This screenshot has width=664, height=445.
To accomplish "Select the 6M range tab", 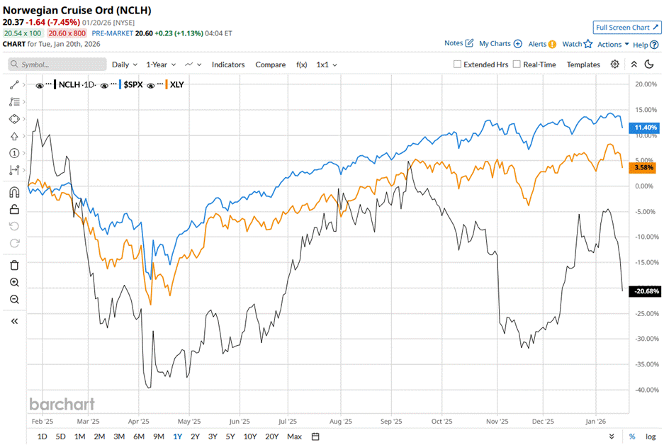I will (x=138, y=436).
